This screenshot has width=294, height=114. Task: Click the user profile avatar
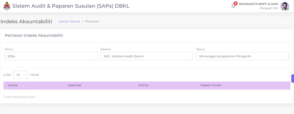[x=285, y=6]
